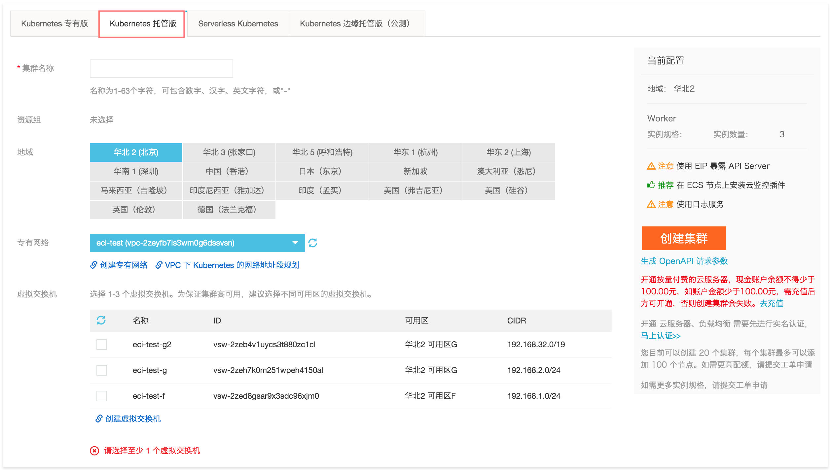Refresh the VPC list icon

312,243
